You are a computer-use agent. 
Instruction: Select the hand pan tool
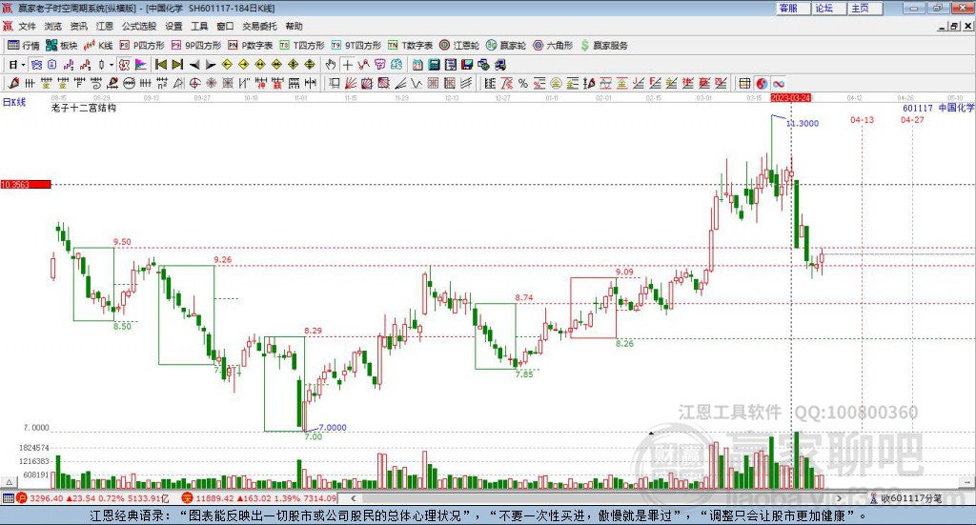tap(331, 65)
